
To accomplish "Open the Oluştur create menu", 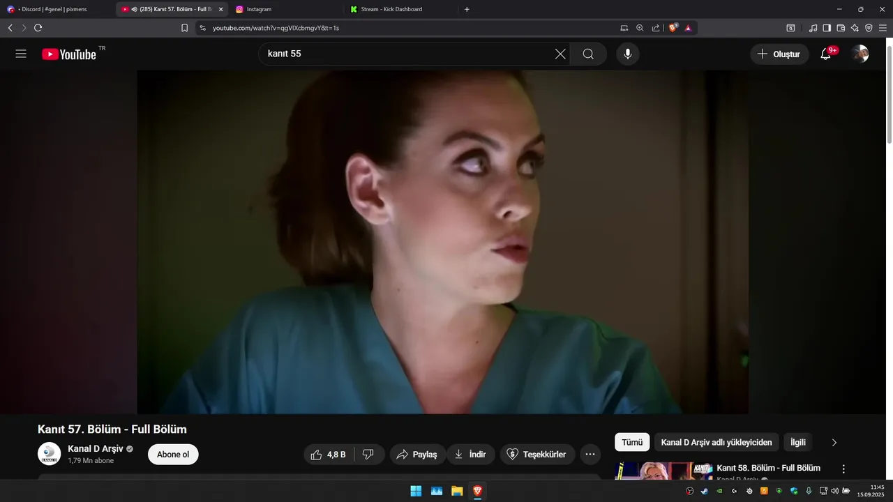I will coord(779,54).
